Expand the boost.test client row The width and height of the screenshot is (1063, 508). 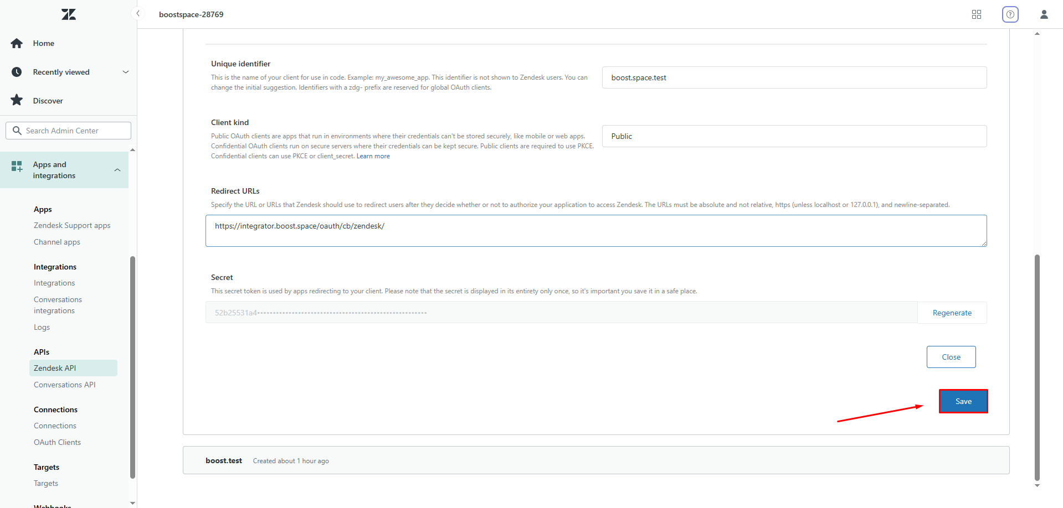click(596, 460)
